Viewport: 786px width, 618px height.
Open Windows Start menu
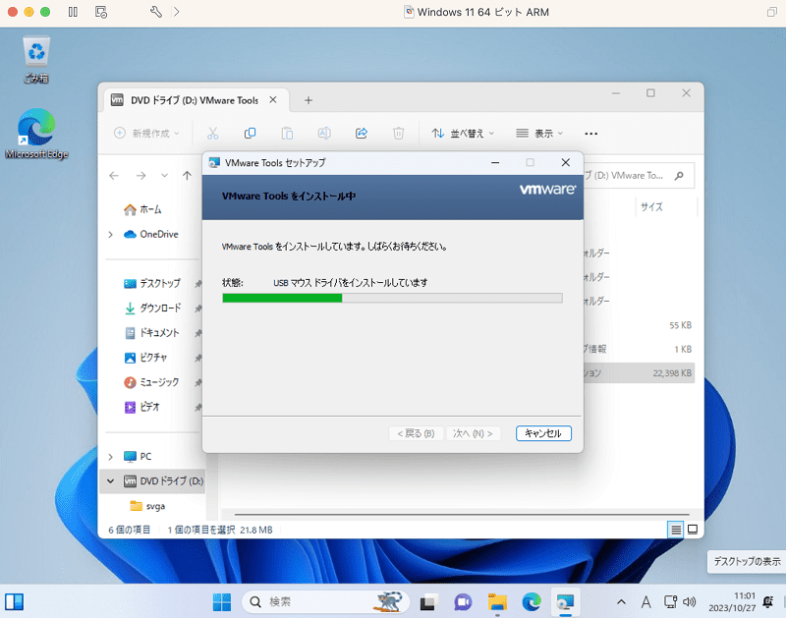point(222,601)
